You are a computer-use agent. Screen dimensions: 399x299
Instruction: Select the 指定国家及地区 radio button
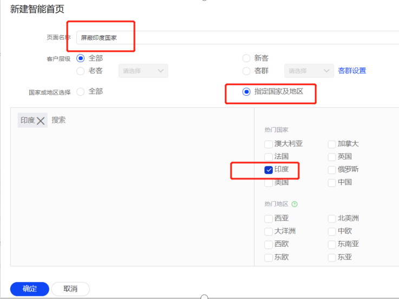point(246,91)
